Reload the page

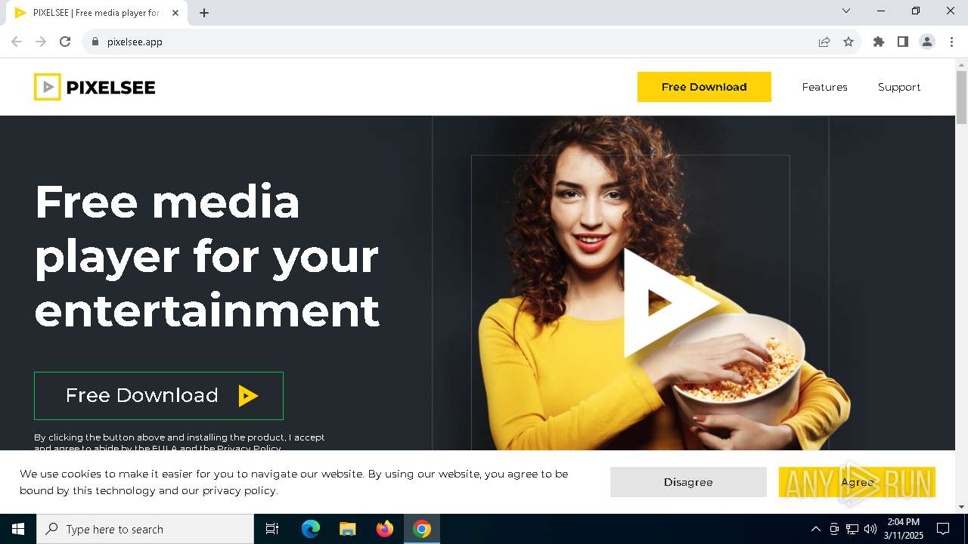point(65,42)
